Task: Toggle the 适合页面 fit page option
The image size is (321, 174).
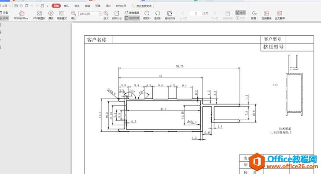Action: pos(132,18)
